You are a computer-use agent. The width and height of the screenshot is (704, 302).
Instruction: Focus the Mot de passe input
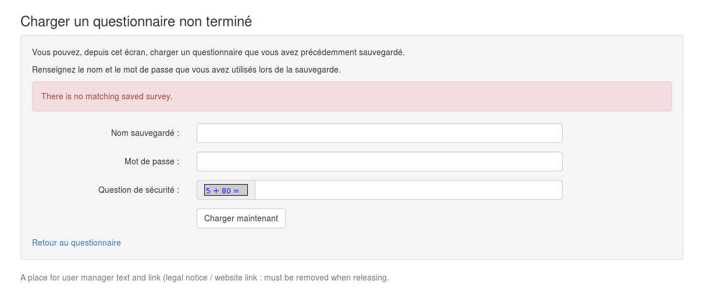tap(379, 161)
